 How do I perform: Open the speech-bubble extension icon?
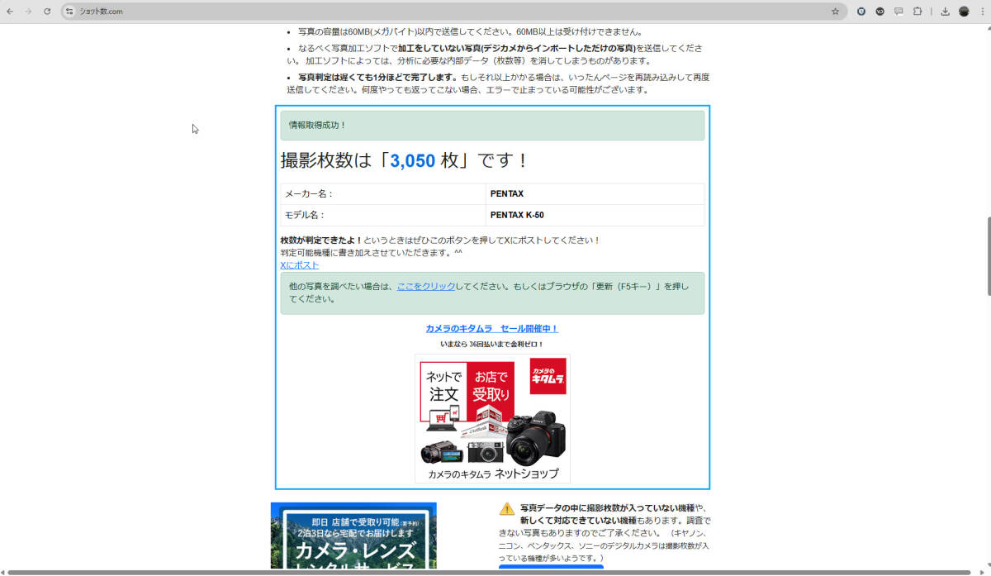click(x=899, y=12)
